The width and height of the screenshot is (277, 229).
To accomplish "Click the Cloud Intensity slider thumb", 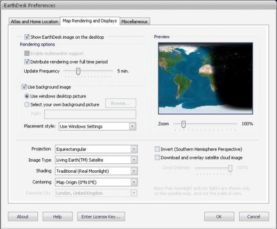I will pyautogui.click(x=230, y=168).
